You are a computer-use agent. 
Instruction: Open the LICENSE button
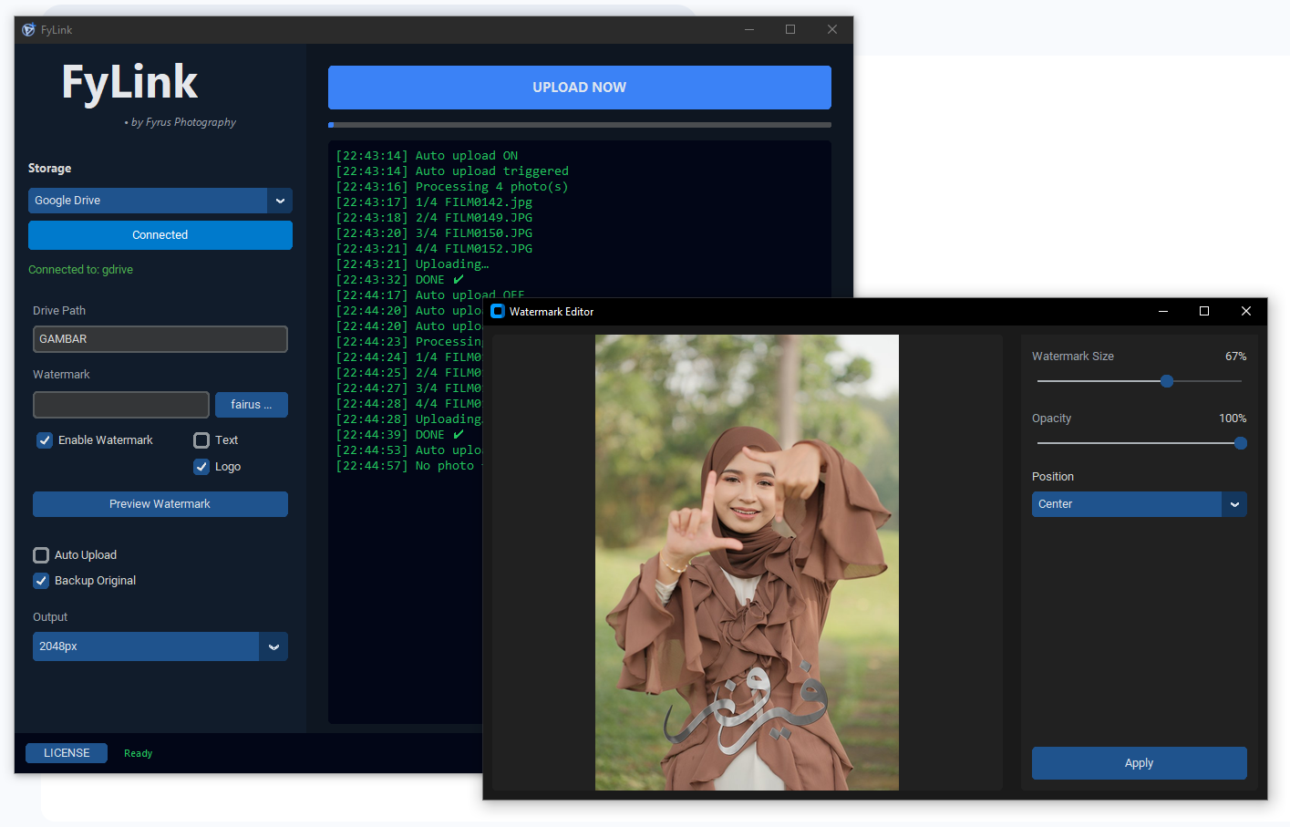coord(67,753)
